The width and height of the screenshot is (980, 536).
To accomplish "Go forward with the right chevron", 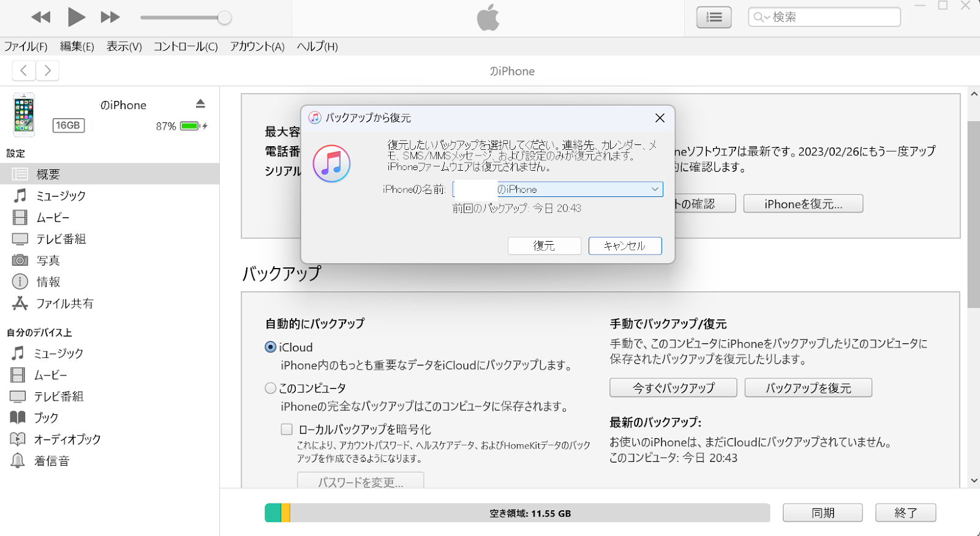I will point(47,70).
